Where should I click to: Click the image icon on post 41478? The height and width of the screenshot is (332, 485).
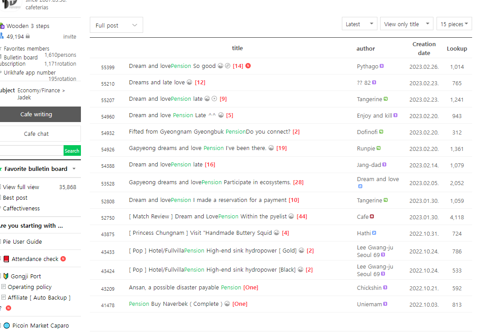227,304
